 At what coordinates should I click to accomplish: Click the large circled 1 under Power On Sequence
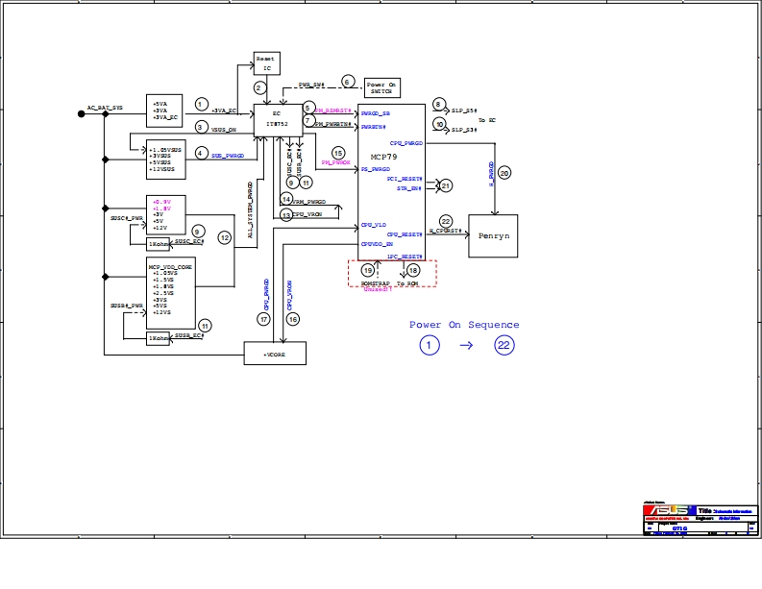pos(429,346)
